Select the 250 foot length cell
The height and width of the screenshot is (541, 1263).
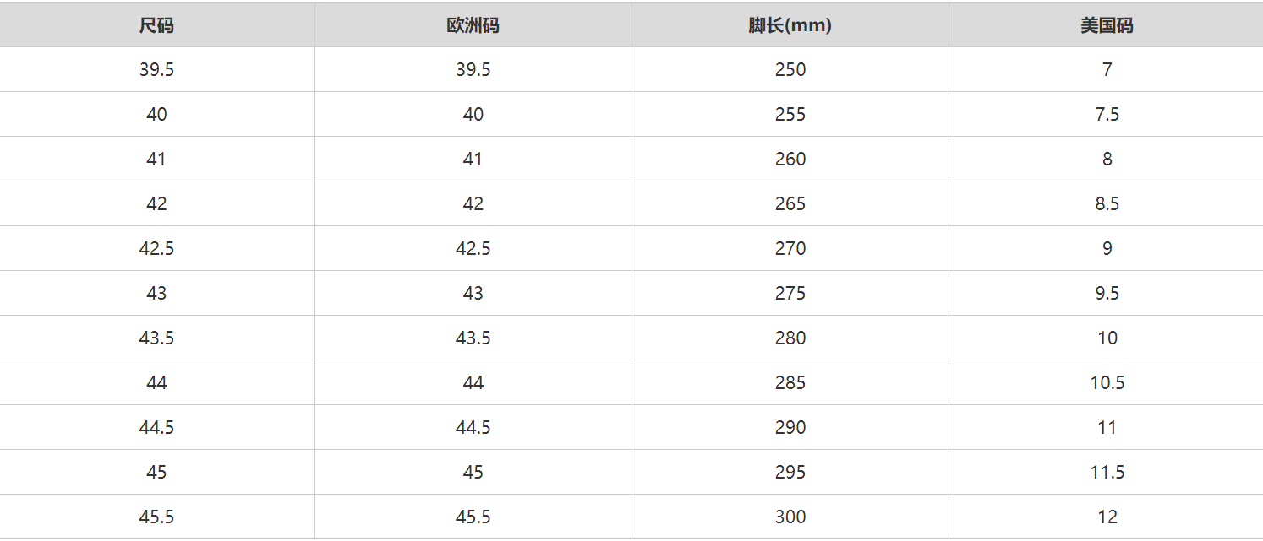click(x=790, y=69)
